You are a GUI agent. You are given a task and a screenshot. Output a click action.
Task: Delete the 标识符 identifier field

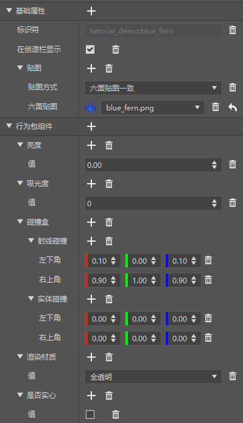pyautogui.click(x=233, y=31)
